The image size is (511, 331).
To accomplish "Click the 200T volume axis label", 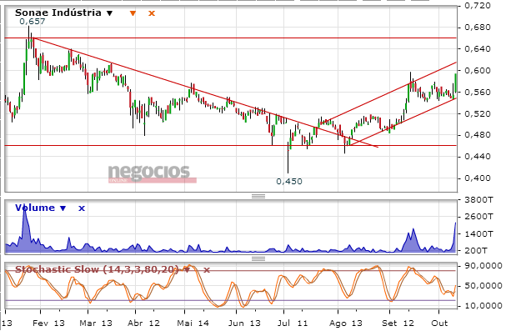I will (475, 250).
